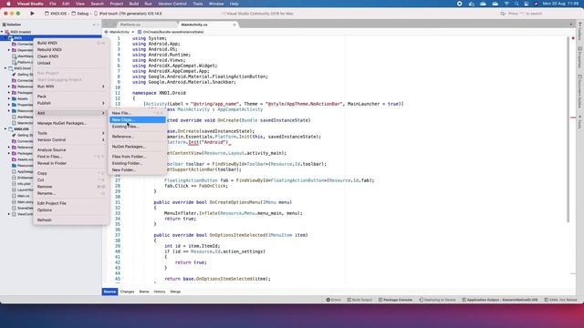Open the Properties side panel icon
Image resolution: width=584 pixels, height=328 pixels.
[x=580, y=56]
